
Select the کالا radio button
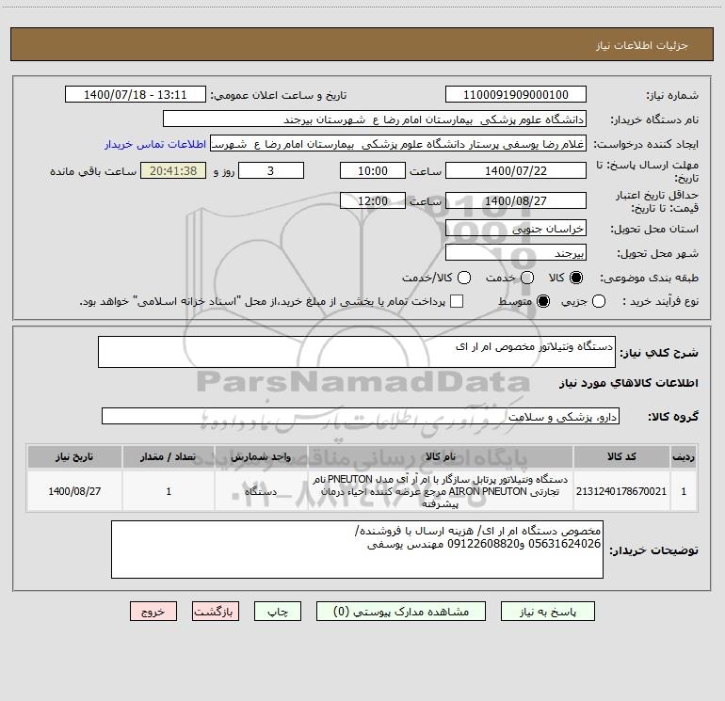click(x=576, y=278)
